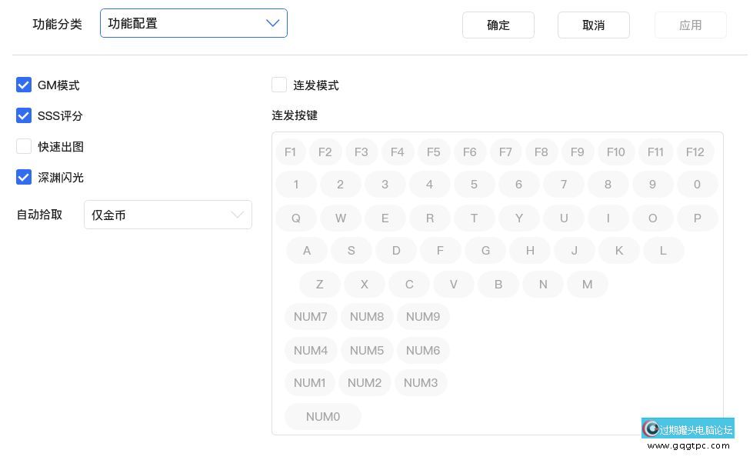Viewport: 753px width, 460px height.
Task: Click the NUM0 key button
Action: point(322,417)
